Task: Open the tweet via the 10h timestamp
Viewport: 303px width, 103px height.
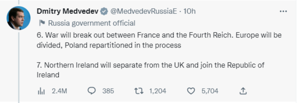Action: [189, 11]
